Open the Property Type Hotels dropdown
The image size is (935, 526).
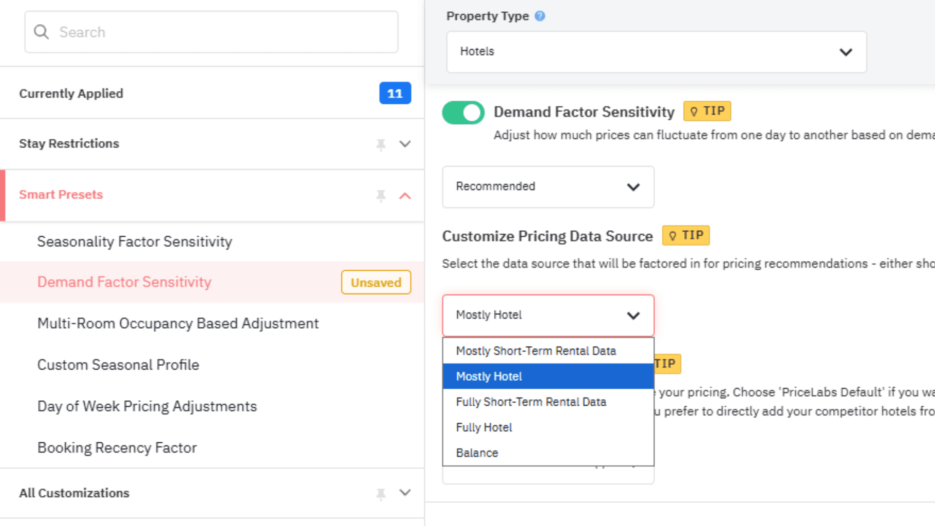pos(656,52)
